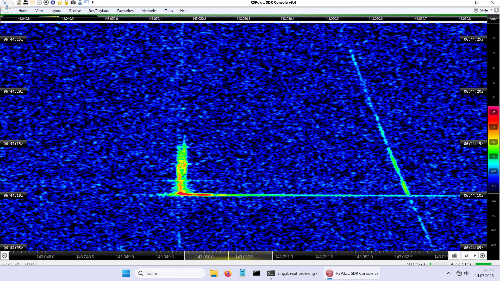Viewport: 500px width, 281px height.
Task: Click 143.052.0 on the bottom frequency bar
Action: coord(364,257)
